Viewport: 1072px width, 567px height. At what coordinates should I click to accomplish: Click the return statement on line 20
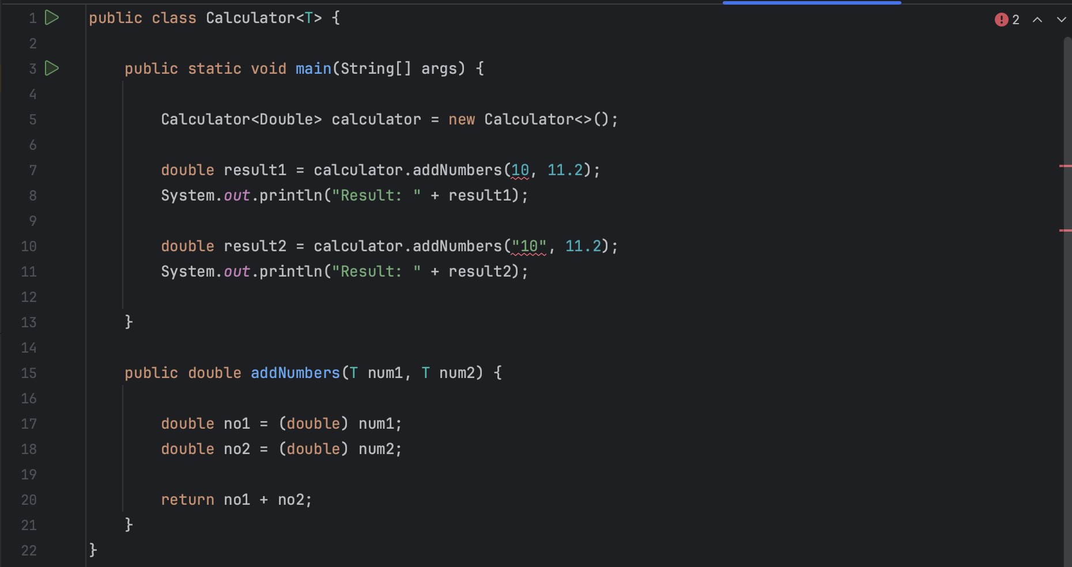click(x=187, y=500)
